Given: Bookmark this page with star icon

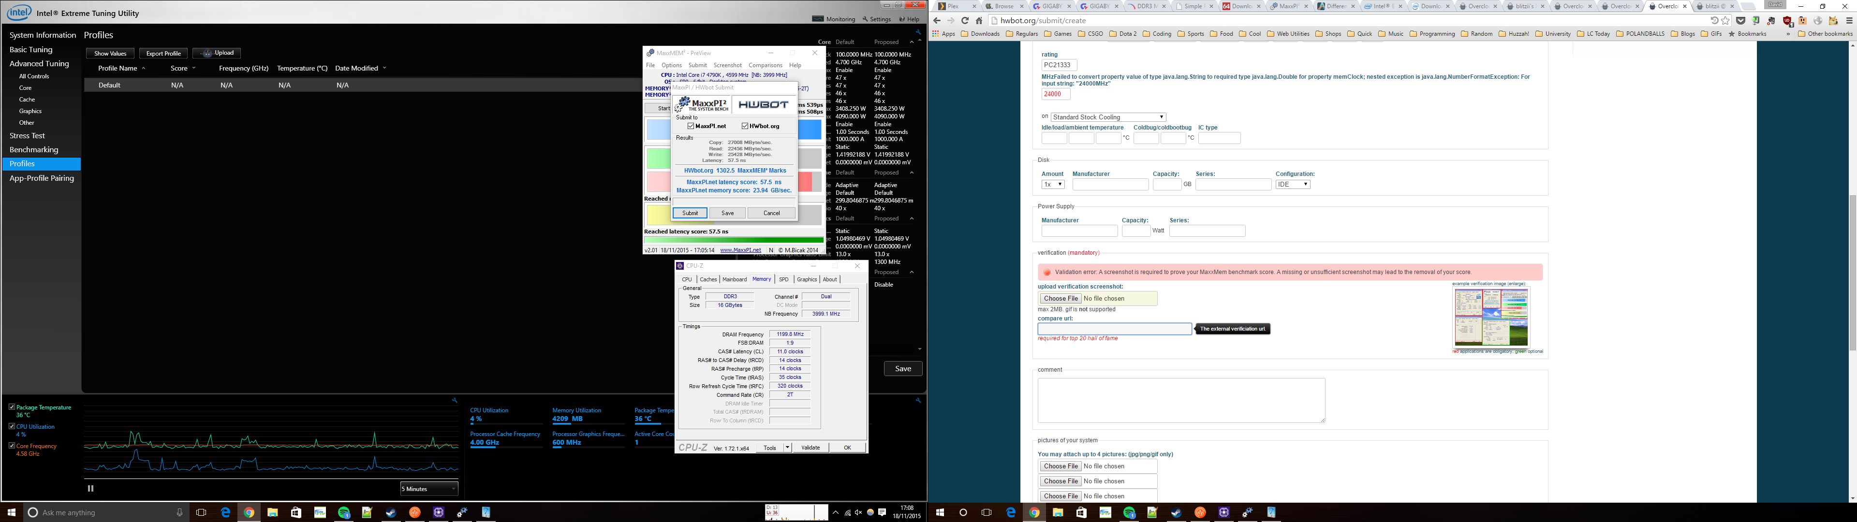Looking at the screenshot, I should (x=1725, y=20).
